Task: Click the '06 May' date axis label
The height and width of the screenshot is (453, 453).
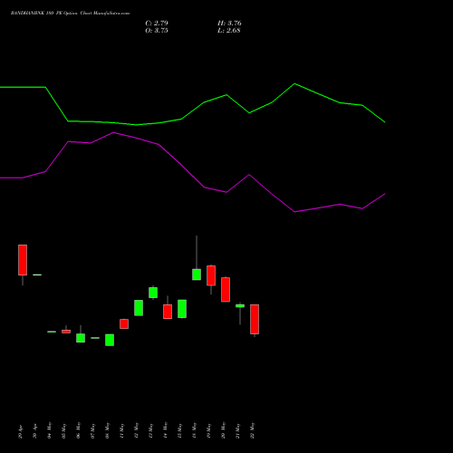Action: (79, 430)
